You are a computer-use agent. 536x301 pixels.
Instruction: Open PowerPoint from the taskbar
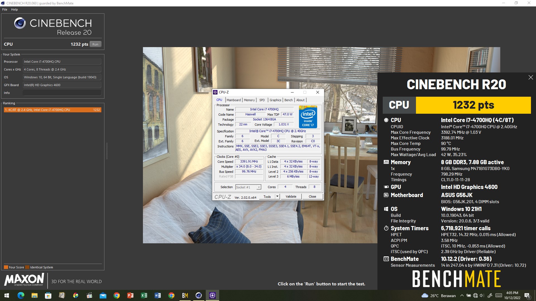pos(130,295)
